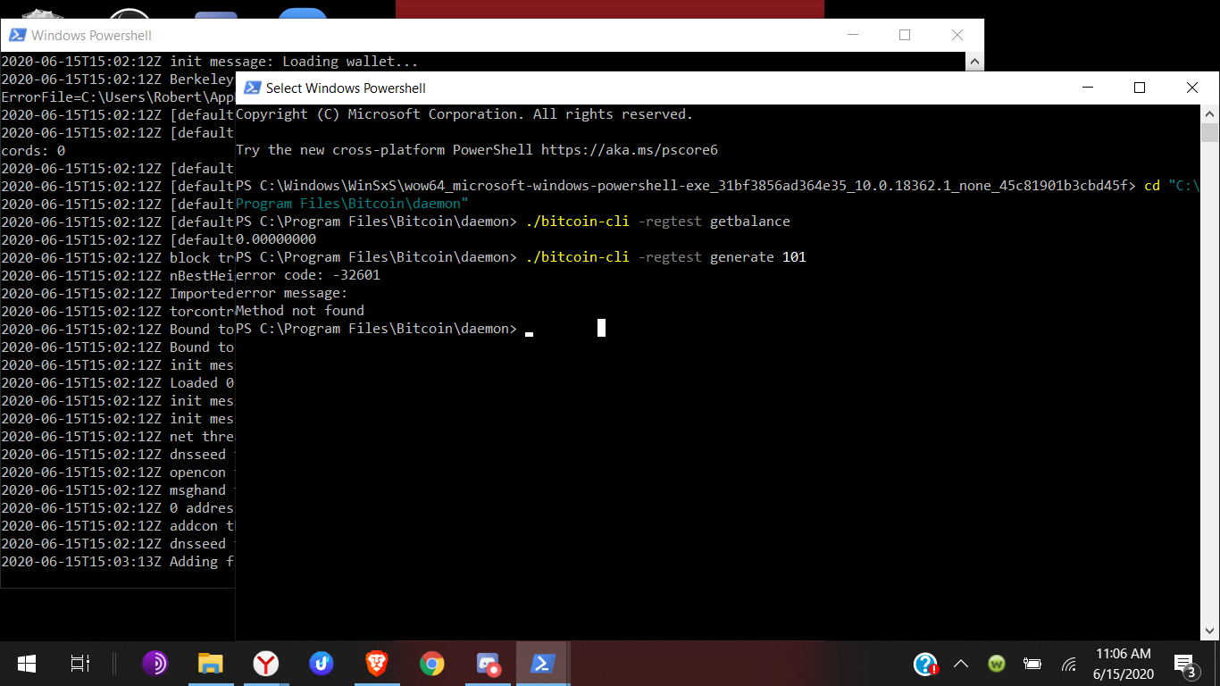The image size is (1220, 686).
Task: Click the 'addcon' log line
Action: (117, 526)
